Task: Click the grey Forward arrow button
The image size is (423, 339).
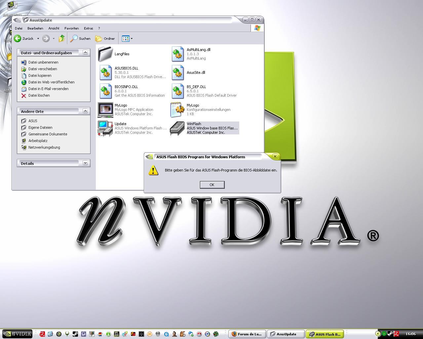Action: [46, 38]
